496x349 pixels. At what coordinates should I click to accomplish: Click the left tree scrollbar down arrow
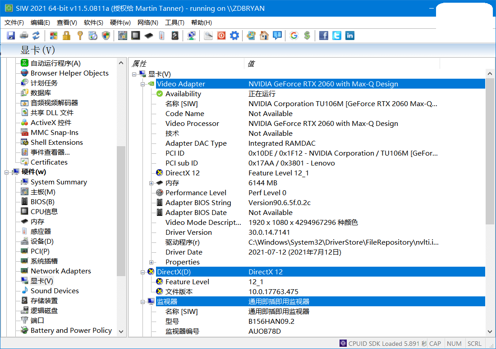(x=121, y=331)
